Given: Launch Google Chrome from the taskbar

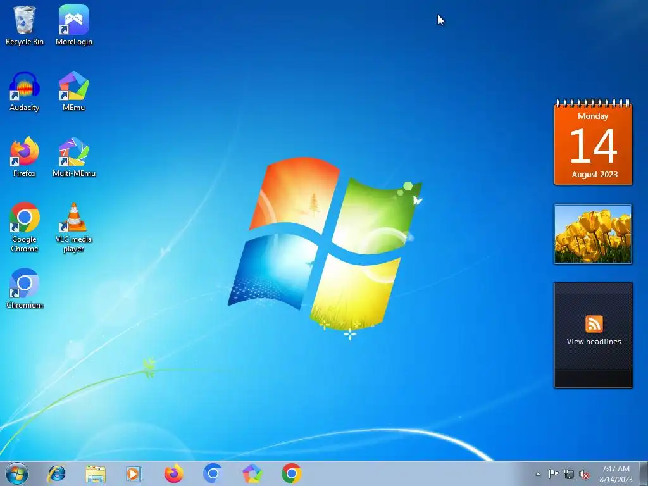Looking at the screenshot, I should [291, 473].
